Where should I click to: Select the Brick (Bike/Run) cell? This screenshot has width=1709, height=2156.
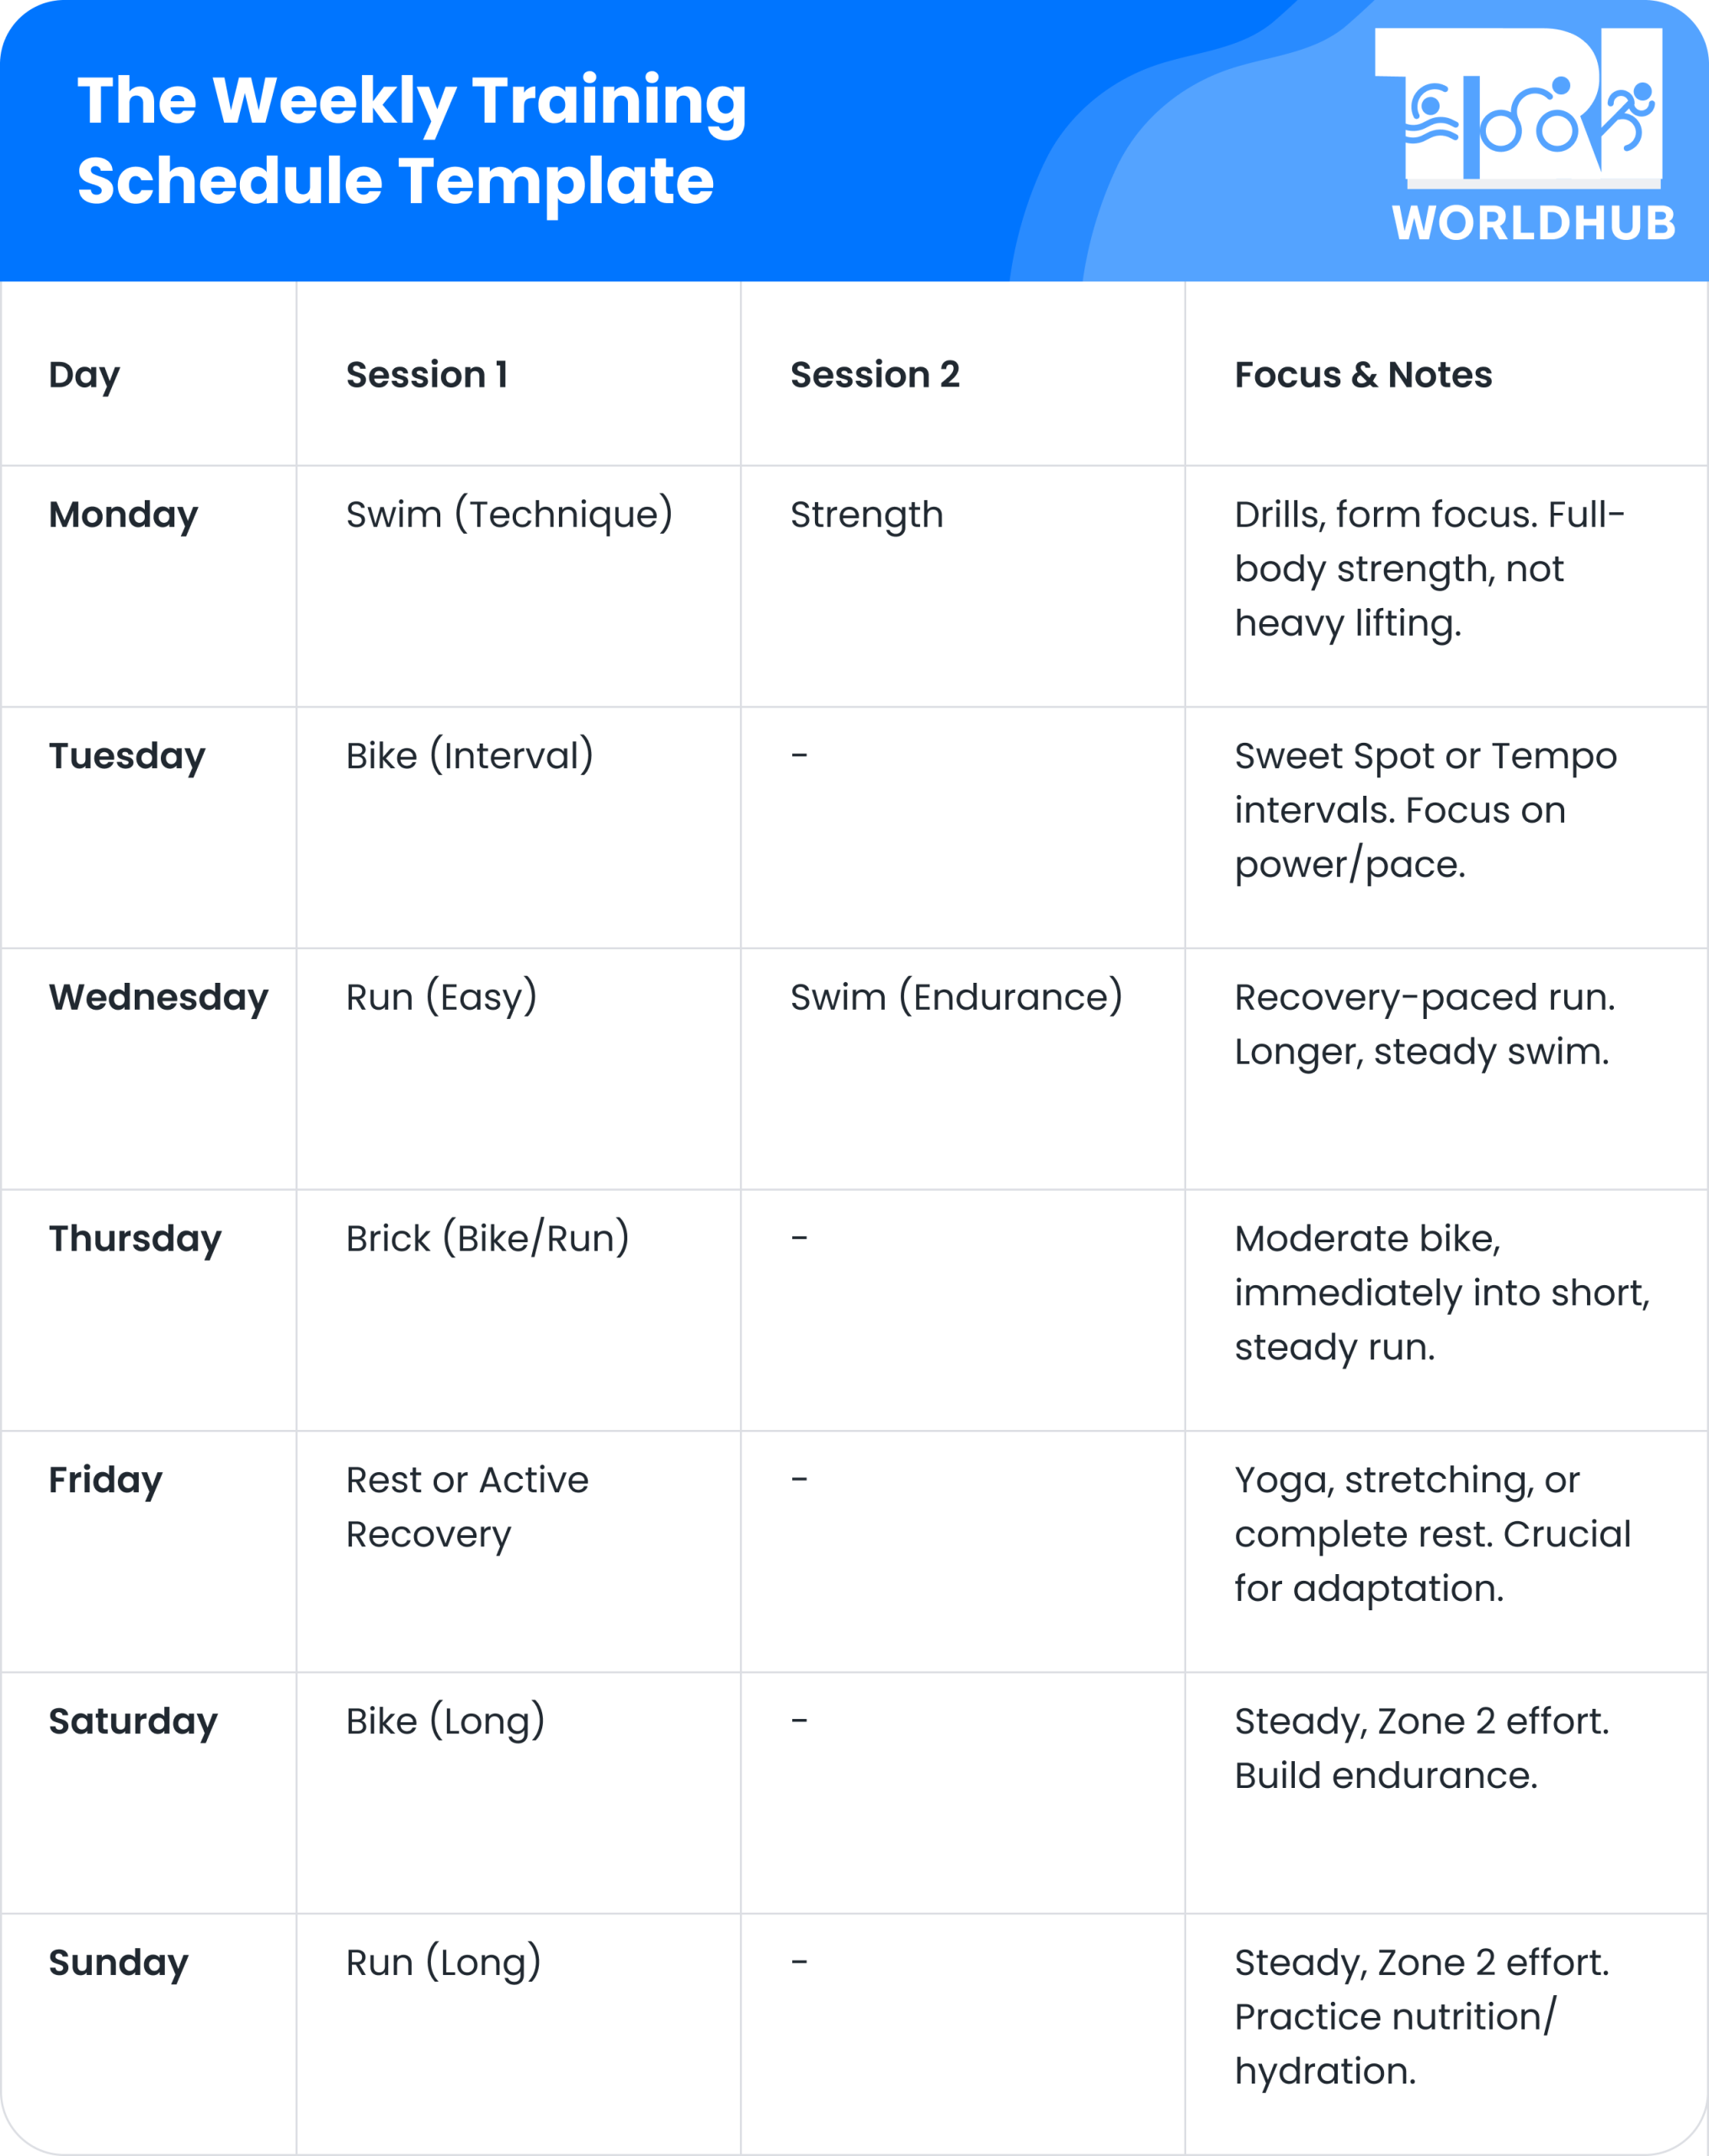pyautogui.click(x=487, y=1238)
